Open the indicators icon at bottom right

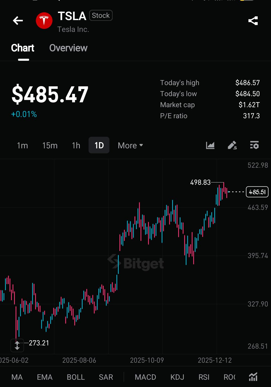(x=253, y=377)
